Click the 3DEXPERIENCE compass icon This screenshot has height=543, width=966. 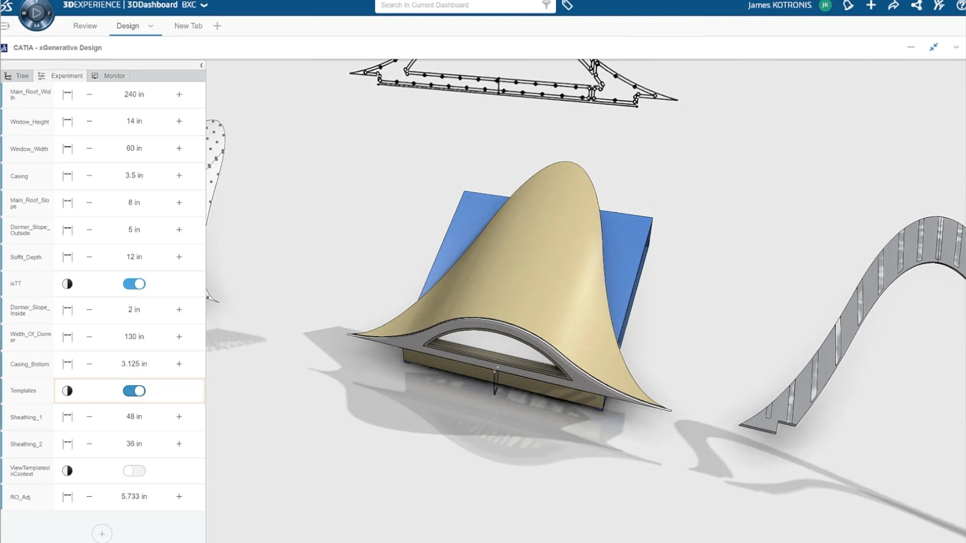coord(36,14)
